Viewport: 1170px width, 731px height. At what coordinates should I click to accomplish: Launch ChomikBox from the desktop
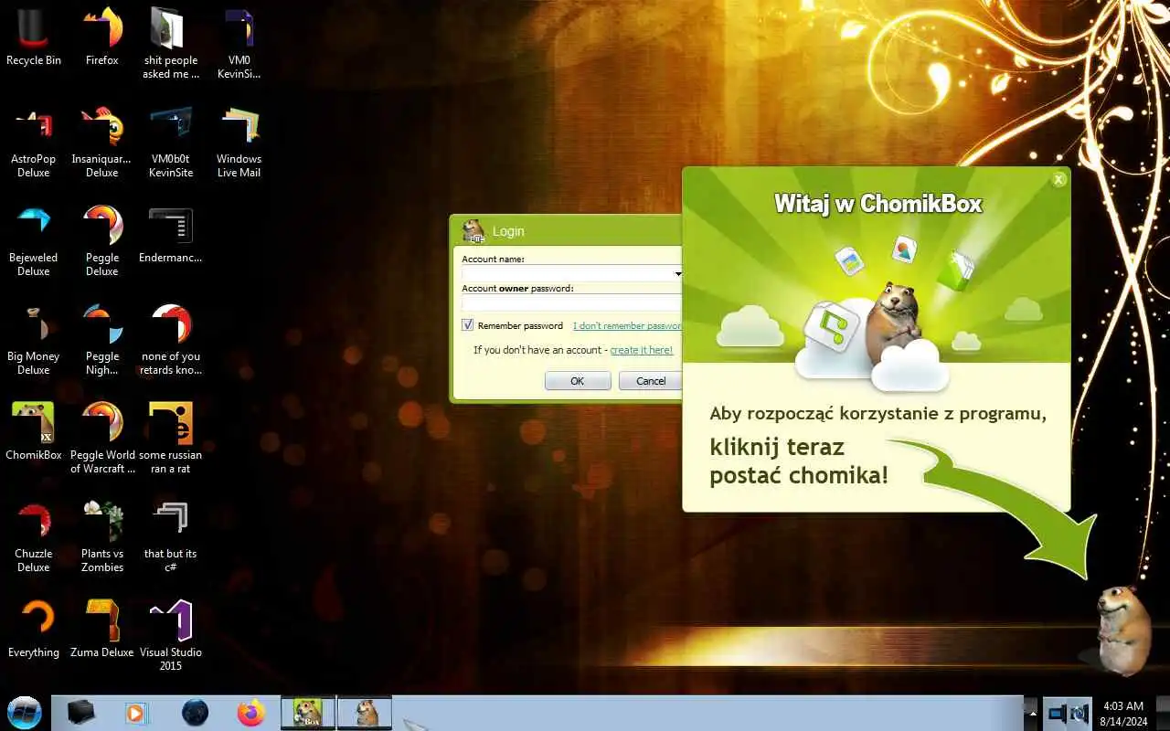34,431
